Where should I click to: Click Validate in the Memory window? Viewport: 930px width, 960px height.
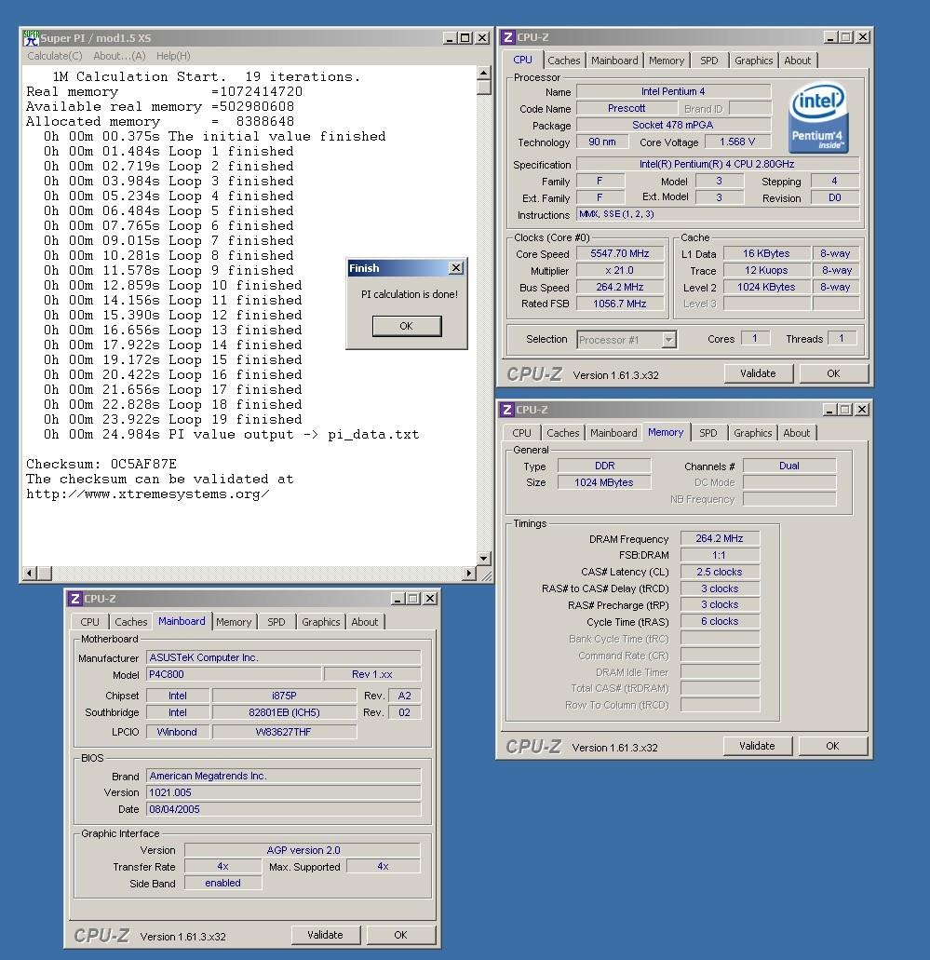(757, 746)
